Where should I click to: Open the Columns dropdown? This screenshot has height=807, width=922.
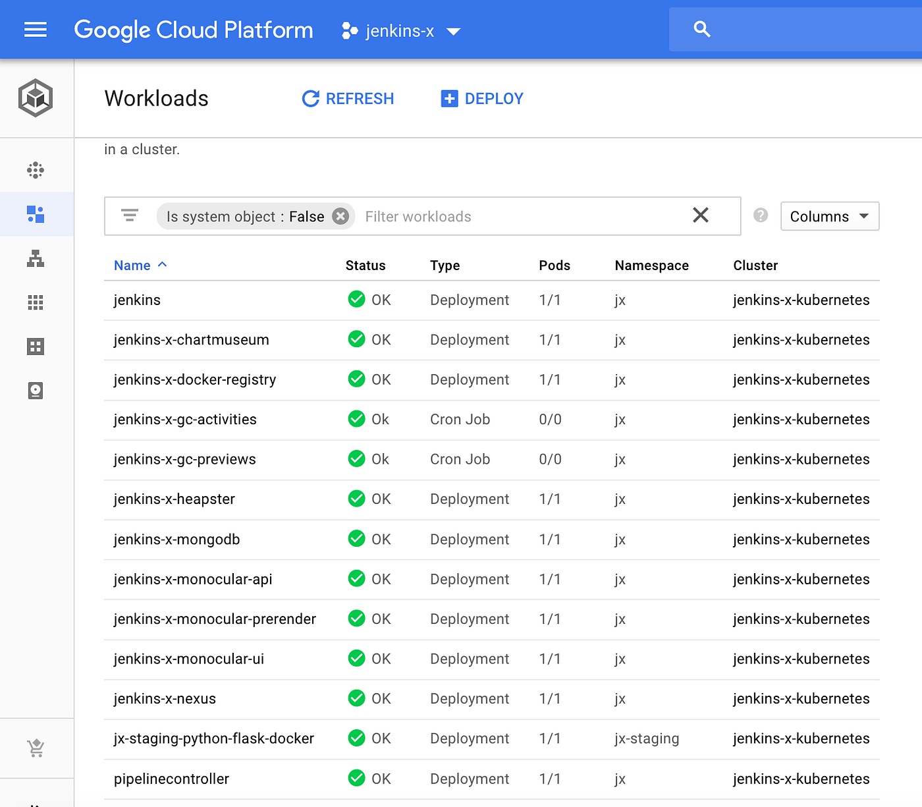coord(830,216)
